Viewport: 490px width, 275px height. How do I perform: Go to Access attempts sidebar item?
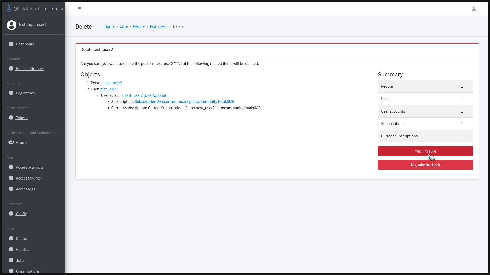click(x=29, y=167)
